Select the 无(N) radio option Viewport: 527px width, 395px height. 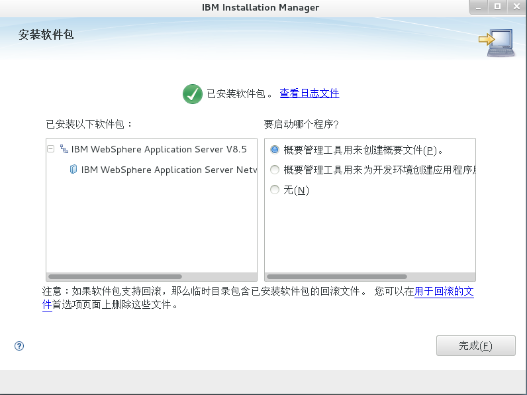click(275, 190)
